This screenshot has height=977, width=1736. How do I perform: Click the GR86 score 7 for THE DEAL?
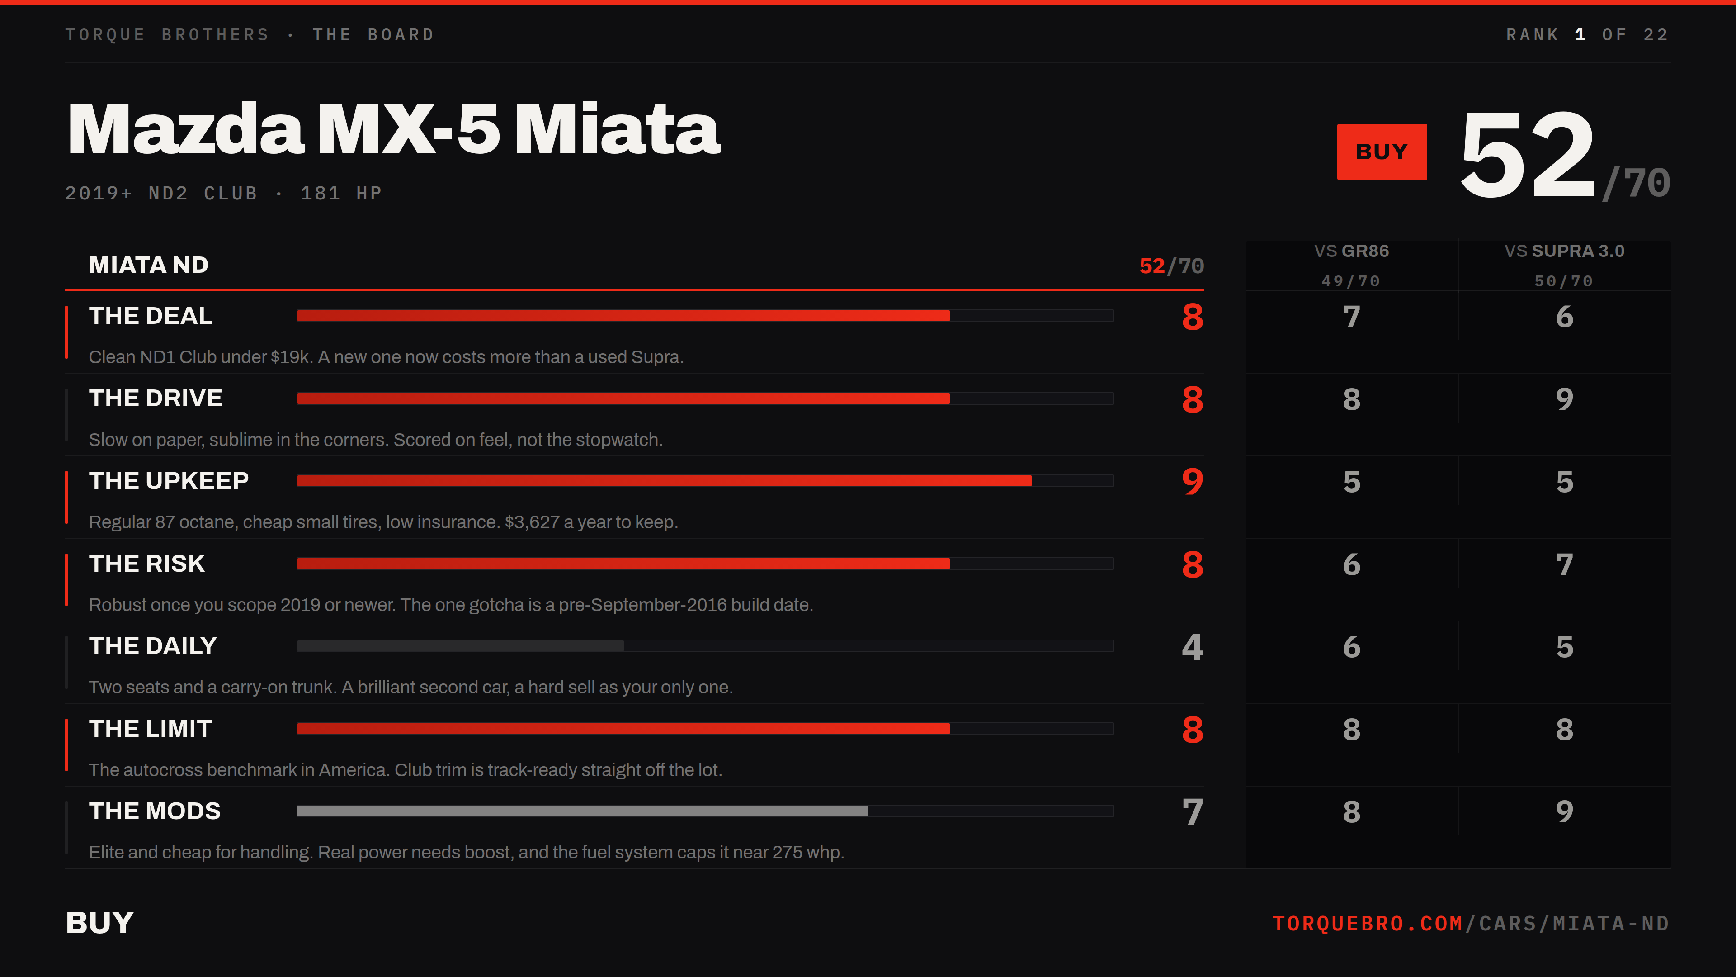(1351, 317)
